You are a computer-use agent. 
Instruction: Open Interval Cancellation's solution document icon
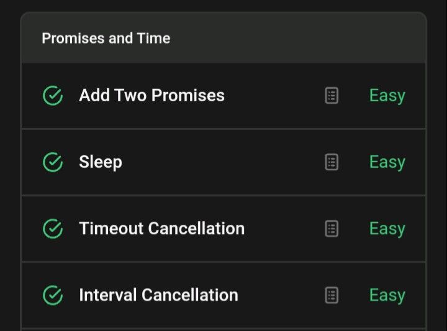332,295
